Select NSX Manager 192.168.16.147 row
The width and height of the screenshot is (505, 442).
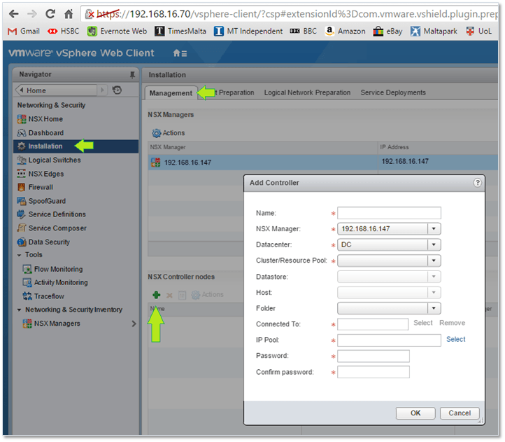pyautogui.click(x=323, y=162)
